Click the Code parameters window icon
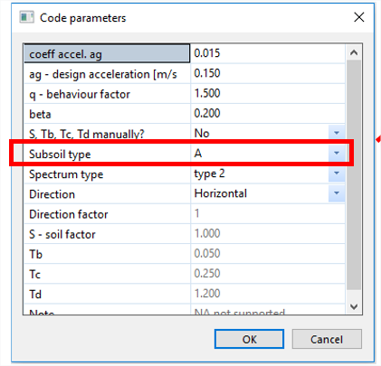381x366 pixels. (26, 17)
